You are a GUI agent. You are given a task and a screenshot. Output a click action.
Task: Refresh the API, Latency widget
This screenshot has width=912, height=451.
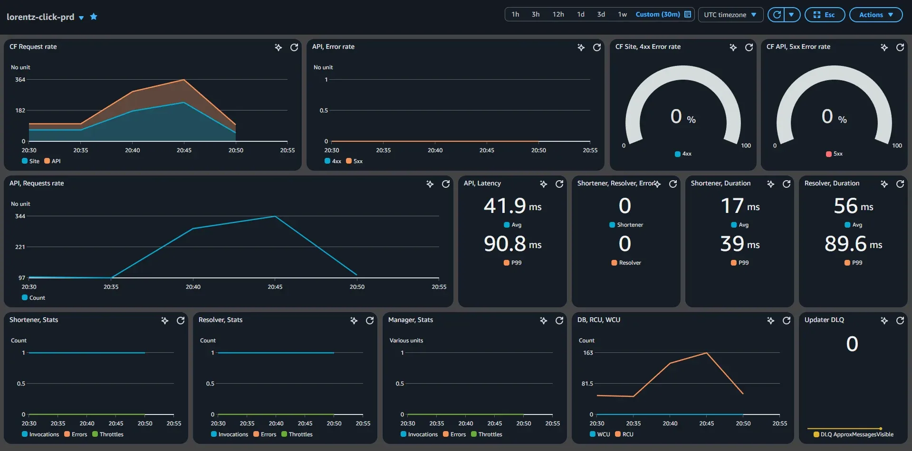(x=559, y=184)
